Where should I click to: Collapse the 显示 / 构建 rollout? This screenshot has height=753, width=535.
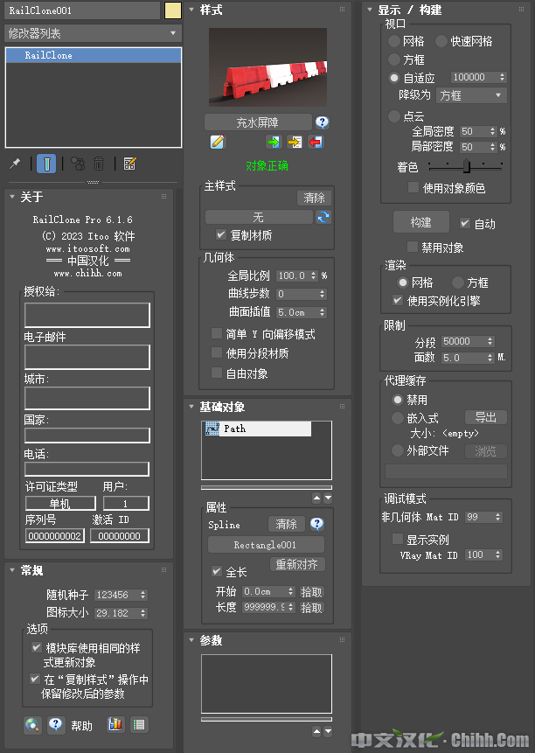click(x=370, y=10)
